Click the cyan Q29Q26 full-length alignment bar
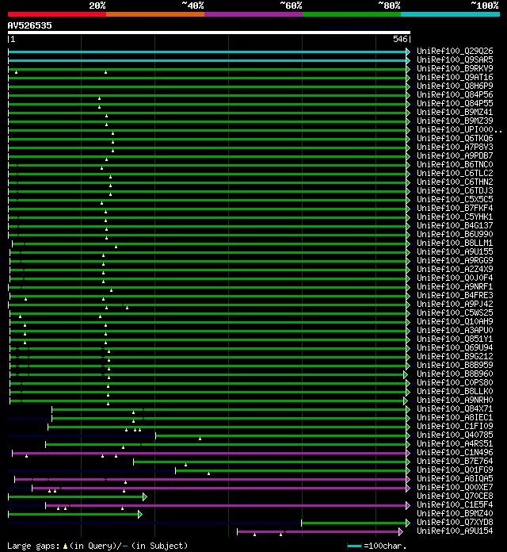The width and height of the screenshot is (507, 552). (208, 52)
